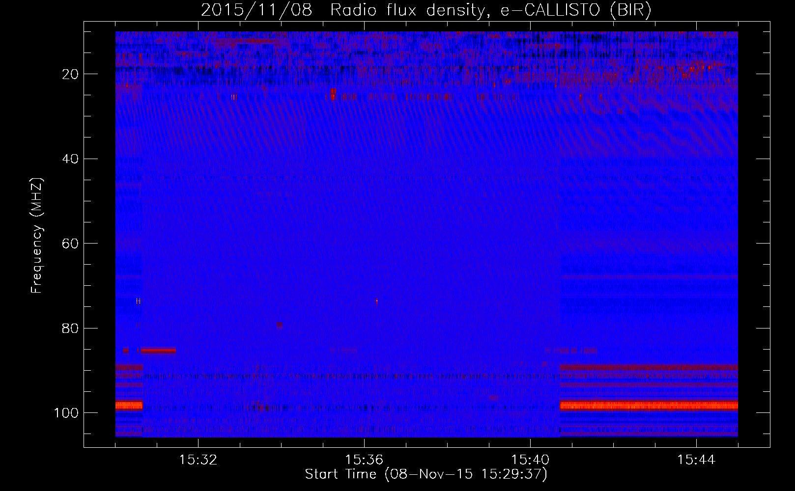
Task: Click the short red burst near 85 MHz after 15:30
Action: tap(158, 351)
